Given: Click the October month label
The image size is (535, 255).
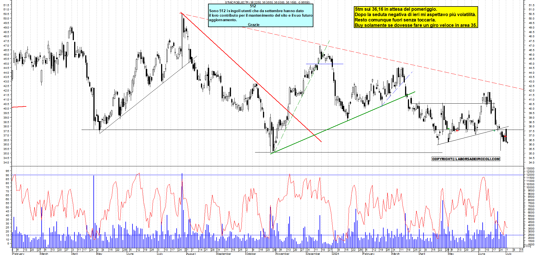Looking at the screenshot, I should coord(251,254).
